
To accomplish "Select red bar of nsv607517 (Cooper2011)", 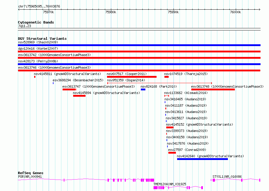I will (x=132, y=77).
